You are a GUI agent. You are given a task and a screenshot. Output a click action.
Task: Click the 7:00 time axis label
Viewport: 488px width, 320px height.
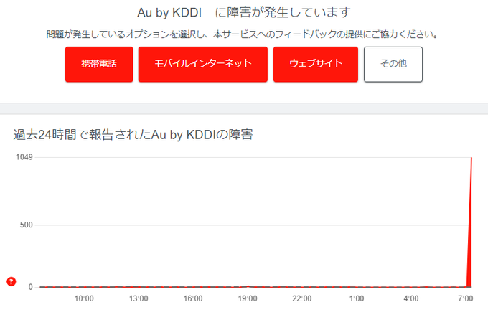466,298
